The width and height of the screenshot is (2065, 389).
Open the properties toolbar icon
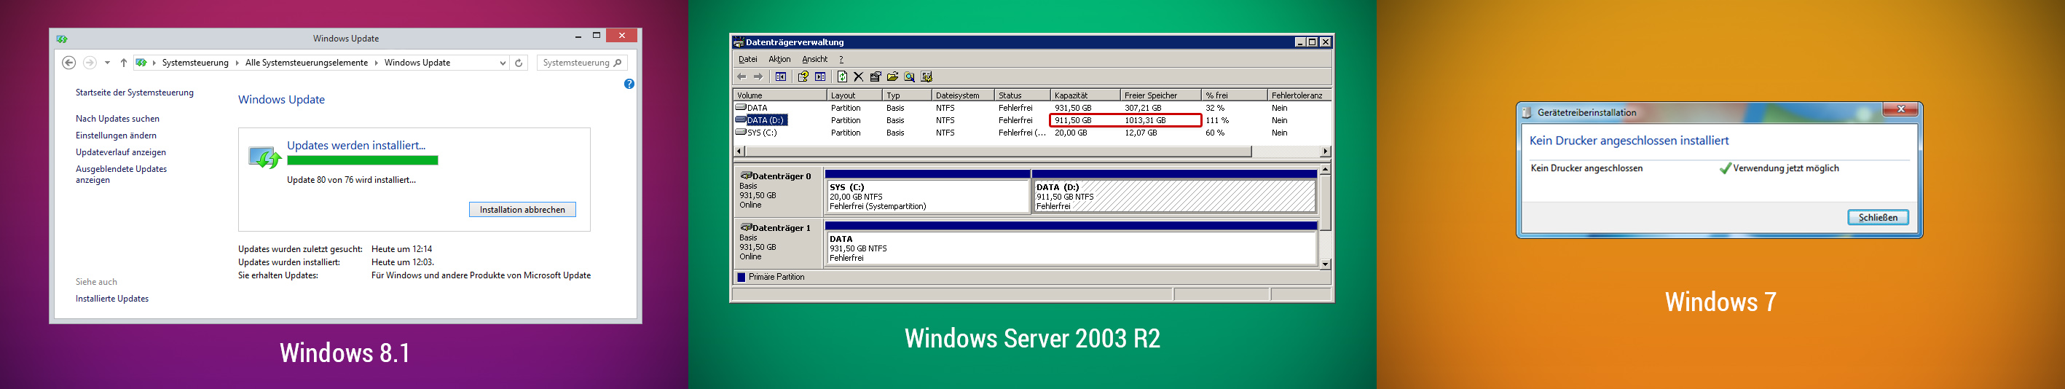click(876, 77)
